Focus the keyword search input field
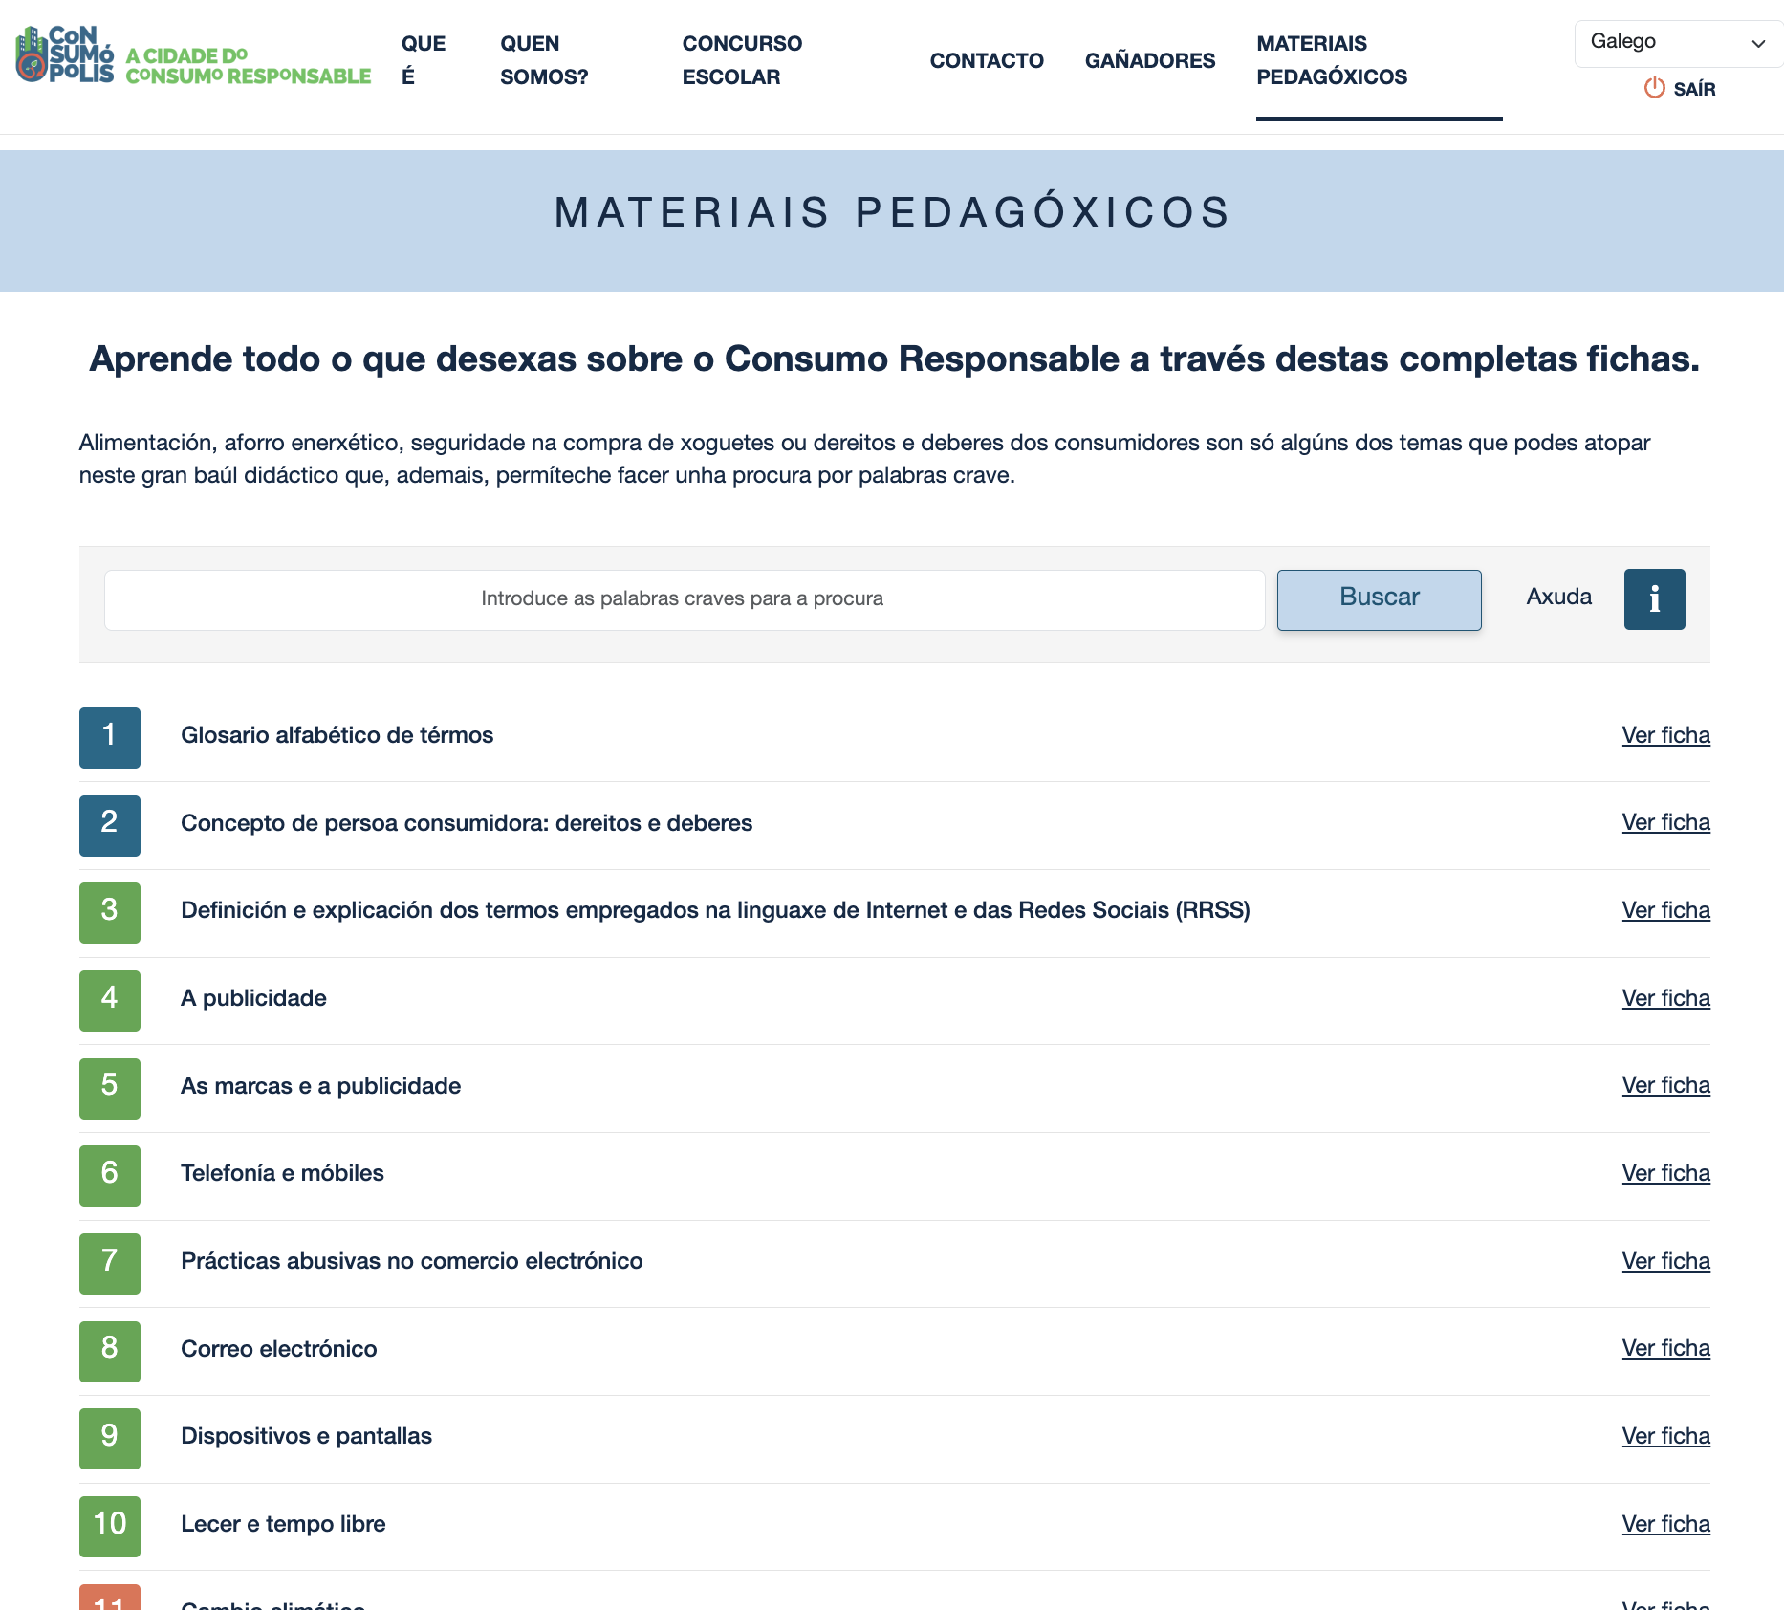1784x1610 pixels. pos(685,599)
